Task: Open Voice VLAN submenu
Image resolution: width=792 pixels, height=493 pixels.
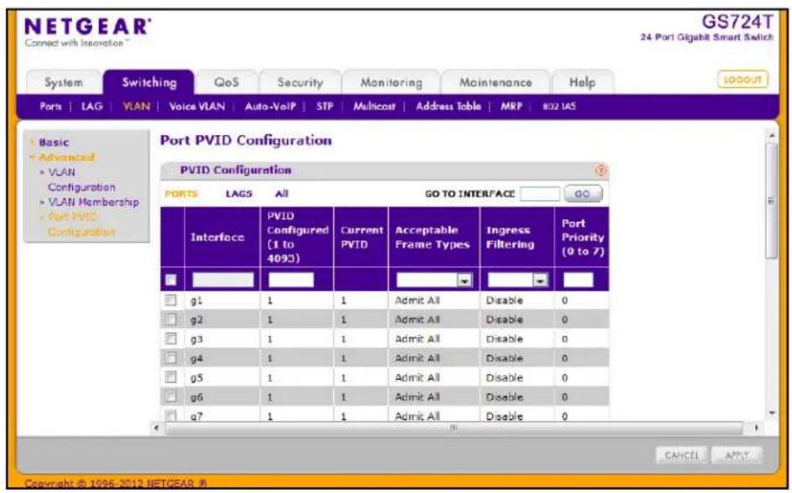Action: (197, 107)
